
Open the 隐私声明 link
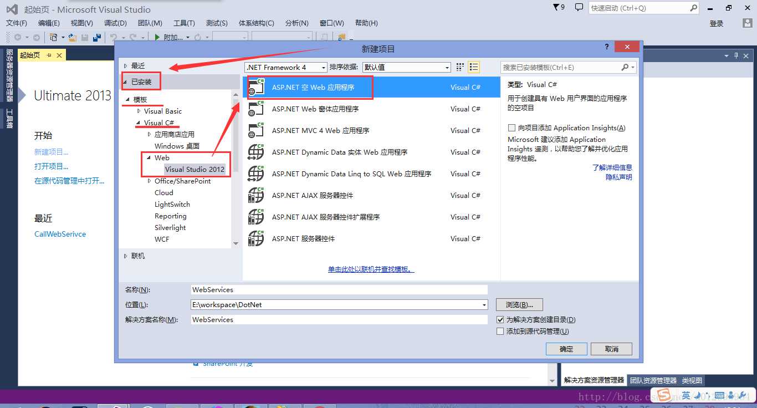point(618,177)
